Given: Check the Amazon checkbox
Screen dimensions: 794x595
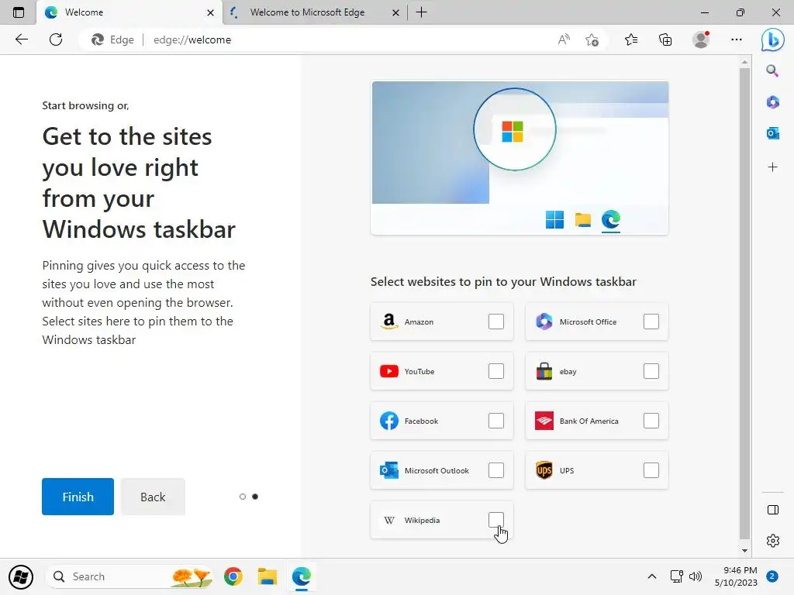Looking at the screenshot, I should [x=496, y=322].
